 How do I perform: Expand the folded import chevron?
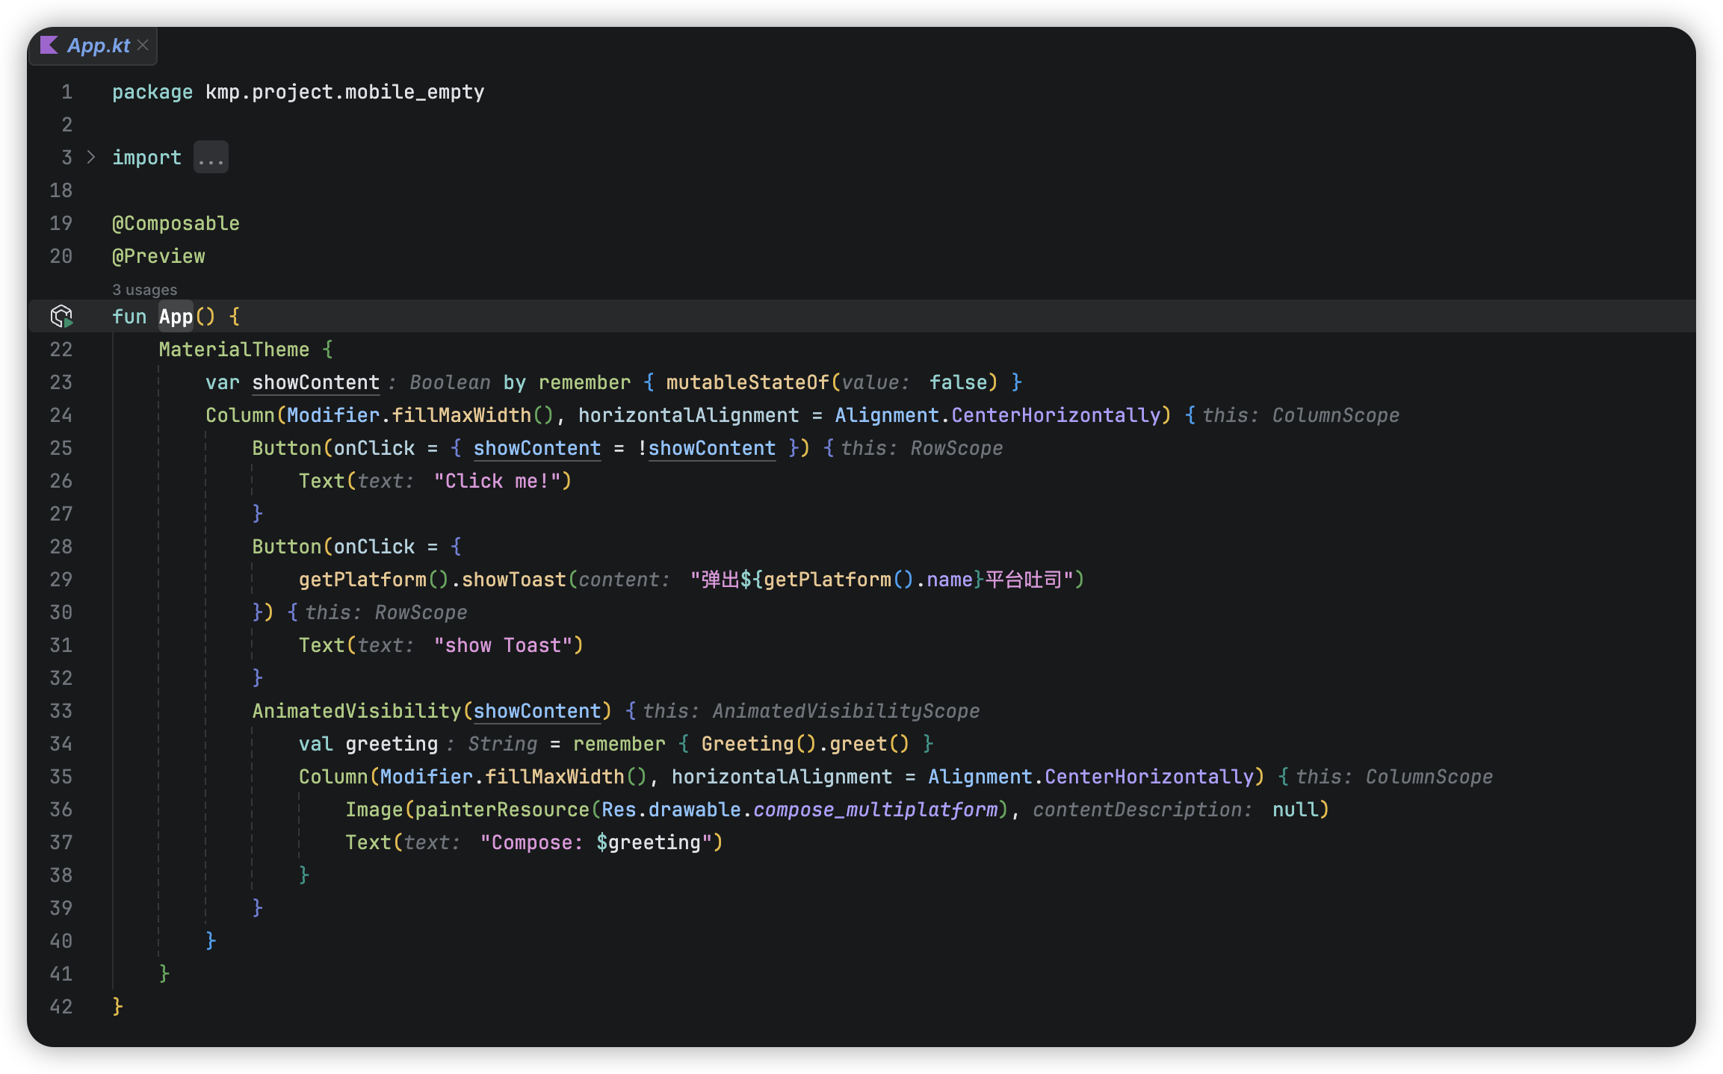pyautogui.click(x=91, y=157)
